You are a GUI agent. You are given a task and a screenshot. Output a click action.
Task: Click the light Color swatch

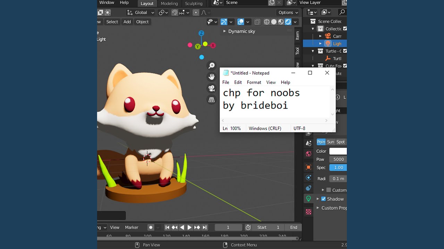click(338, 151)
